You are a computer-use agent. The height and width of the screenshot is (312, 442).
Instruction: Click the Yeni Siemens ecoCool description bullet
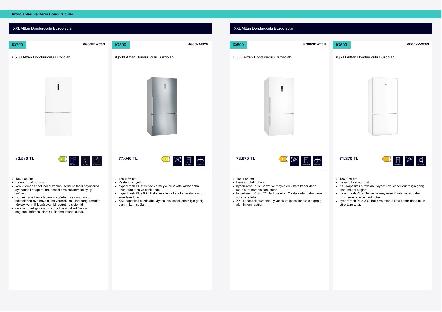(57, 190)
